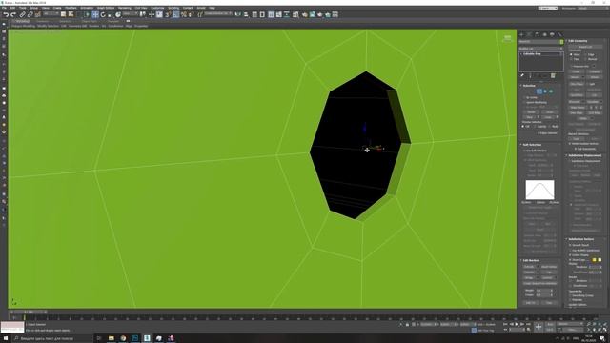The image size is (610, 343).
Task: Click the Extrude button in Edit Borders
Action: tap(529, 267)
